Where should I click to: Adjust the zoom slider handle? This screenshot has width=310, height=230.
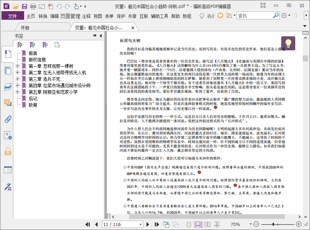(x=273, y=224)
